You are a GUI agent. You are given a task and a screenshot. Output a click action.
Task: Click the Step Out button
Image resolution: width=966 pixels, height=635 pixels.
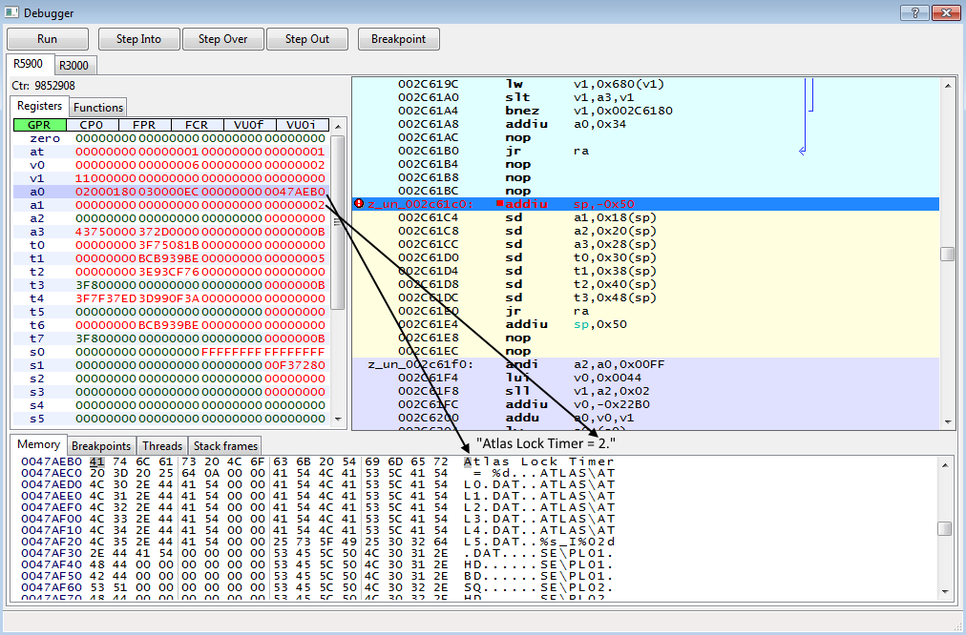306,39
